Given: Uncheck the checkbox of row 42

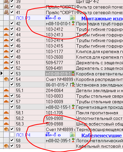Looking at the screenshot, I should (12, 23).
